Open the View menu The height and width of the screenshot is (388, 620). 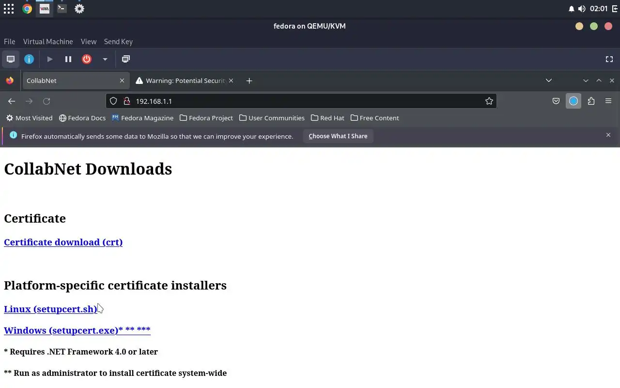click(89, 42)
